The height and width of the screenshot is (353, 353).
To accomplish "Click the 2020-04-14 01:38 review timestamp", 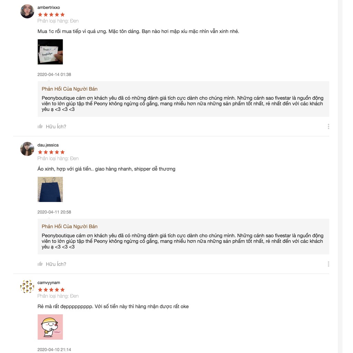I will pyautogui.click(x=54, y=74).
